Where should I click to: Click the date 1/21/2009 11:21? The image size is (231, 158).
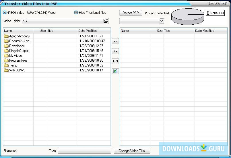(91, 36)
